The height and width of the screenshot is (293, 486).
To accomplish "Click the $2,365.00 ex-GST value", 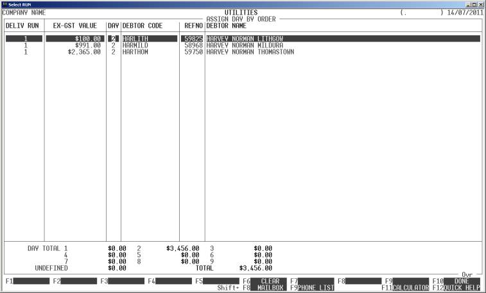I will pos(84,52).
